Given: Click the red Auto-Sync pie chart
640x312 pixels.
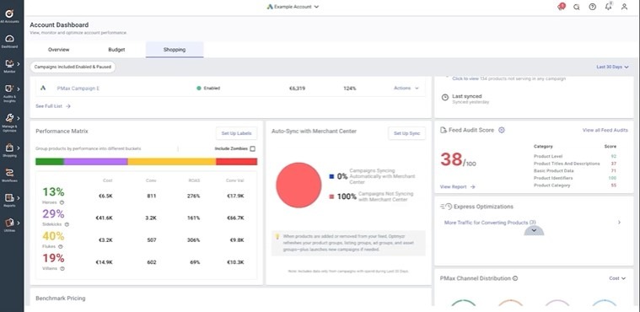Looking at the screenshot, I should (298, 185).
